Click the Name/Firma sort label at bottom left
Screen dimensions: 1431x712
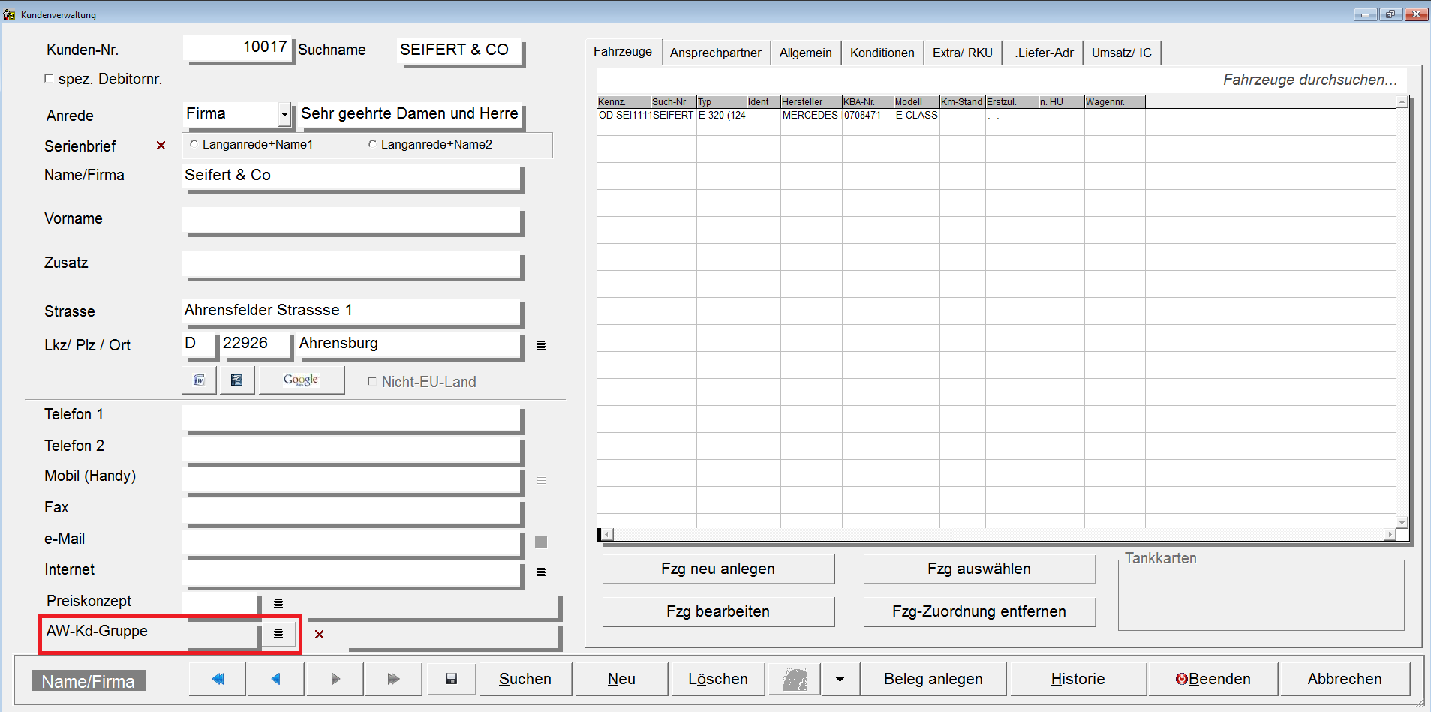[89, 681]
